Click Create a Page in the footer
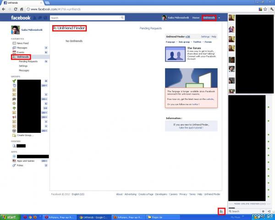Screen dimensions: 275x220 (x=146, y=194)
